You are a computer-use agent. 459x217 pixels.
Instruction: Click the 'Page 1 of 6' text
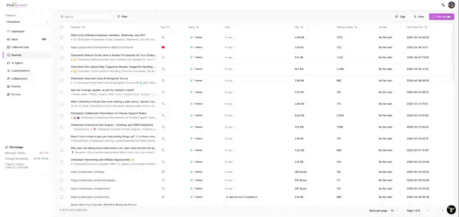coord(413,211)
